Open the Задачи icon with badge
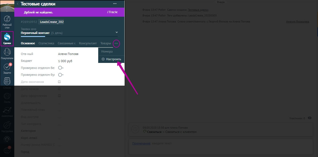This screenshot has height=157, width=318. tap(7, 68)
